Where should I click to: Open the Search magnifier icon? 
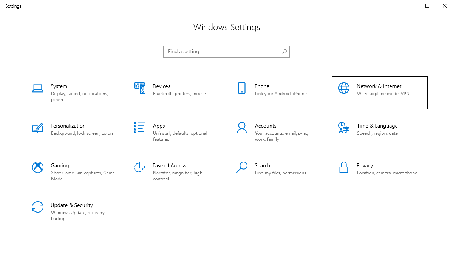[242, 167]
